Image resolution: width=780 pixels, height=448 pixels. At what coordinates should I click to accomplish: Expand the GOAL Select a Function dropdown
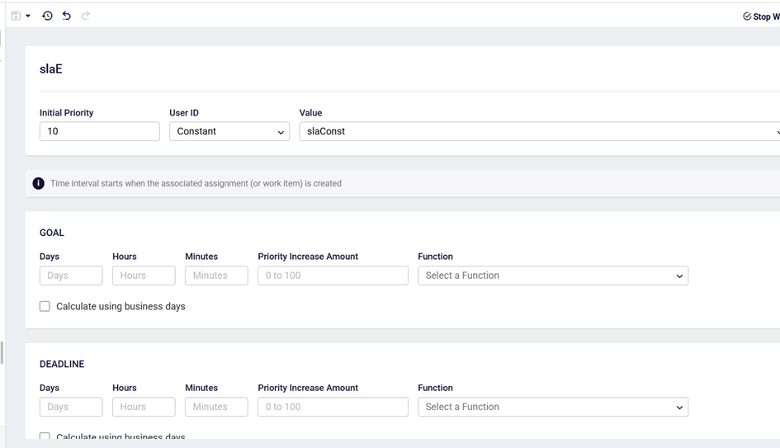(552, 276)
